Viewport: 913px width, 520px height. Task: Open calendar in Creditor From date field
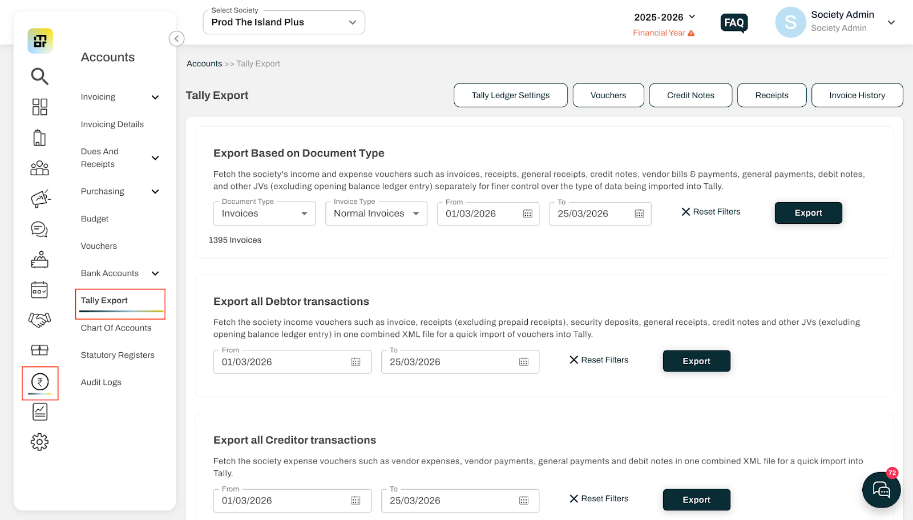click(355, 501)
